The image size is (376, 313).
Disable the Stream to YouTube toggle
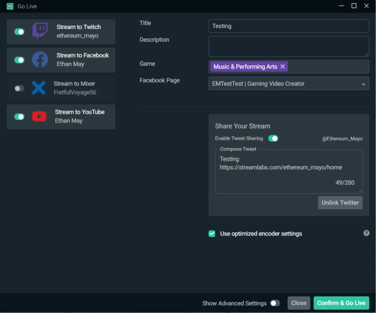pyautogui.click(x=19, y=117)
